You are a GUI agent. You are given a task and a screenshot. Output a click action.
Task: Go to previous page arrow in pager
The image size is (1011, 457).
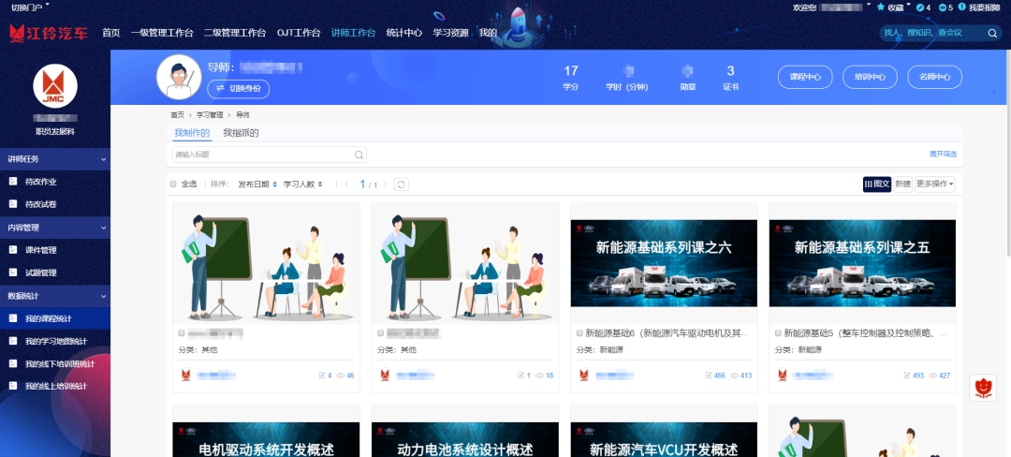tap(346, 184)
